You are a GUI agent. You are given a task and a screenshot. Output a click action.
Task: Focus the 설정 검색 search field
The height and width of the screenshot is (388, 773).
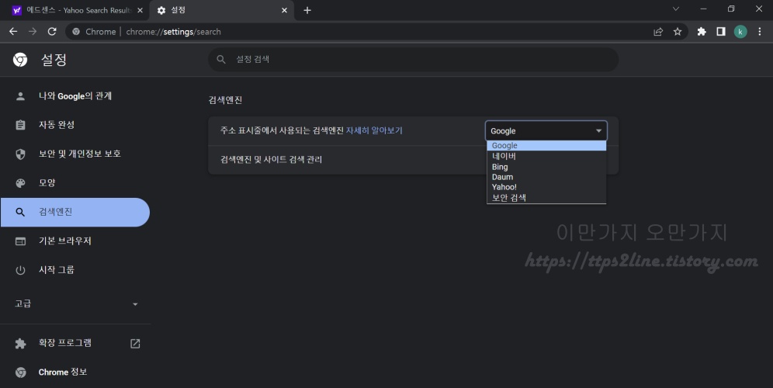click(413, 59)
